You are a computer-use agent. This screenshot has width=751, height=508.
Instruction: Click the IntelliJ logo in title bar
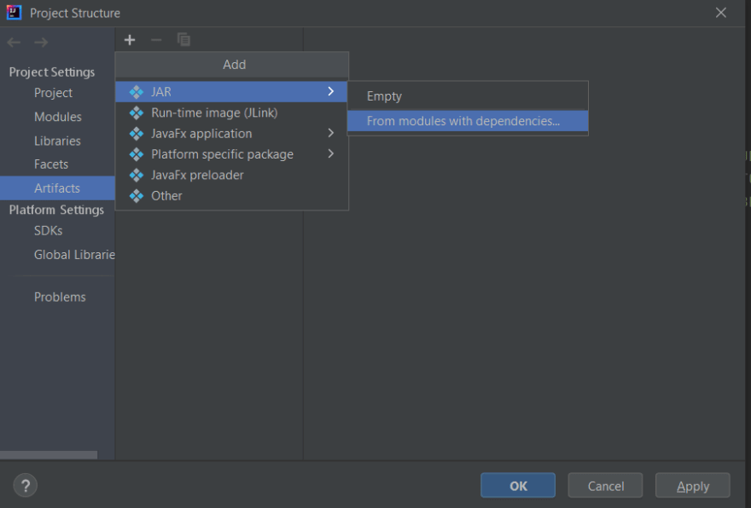pos(14,13)
